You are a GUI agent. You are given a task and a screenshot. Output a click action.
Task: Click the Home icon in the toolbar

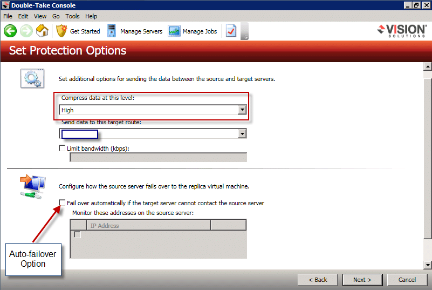pos(42,31)
